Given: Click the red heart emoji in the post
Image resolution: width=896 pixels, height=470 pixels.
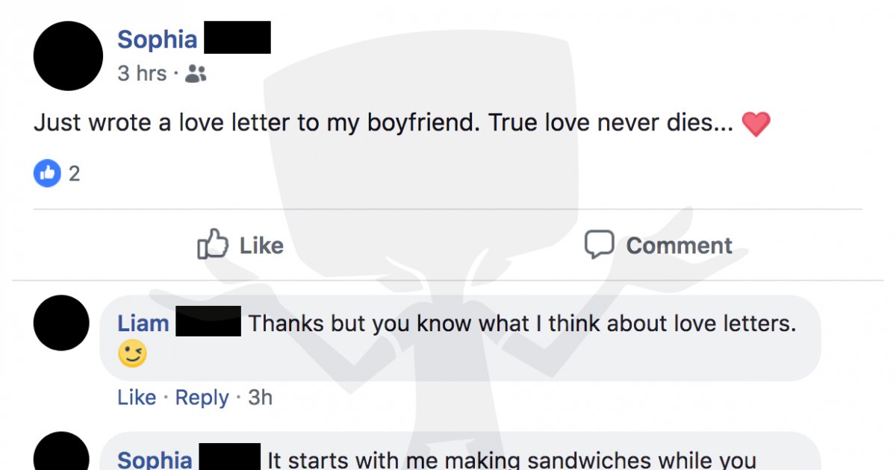Looking at the screenshot, I should (x=756, y=122).
